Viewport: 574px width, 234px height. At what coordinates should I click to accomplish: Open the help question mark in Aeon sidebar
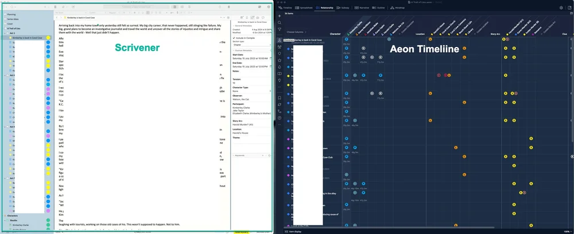click(280, 118)
